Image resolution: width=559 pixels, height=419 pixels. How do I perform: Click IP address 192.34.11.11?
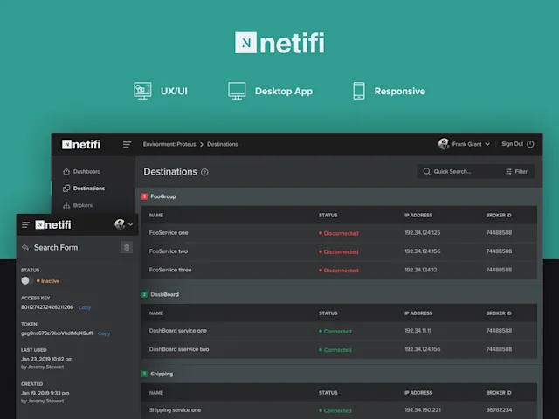tap(418, 331)
